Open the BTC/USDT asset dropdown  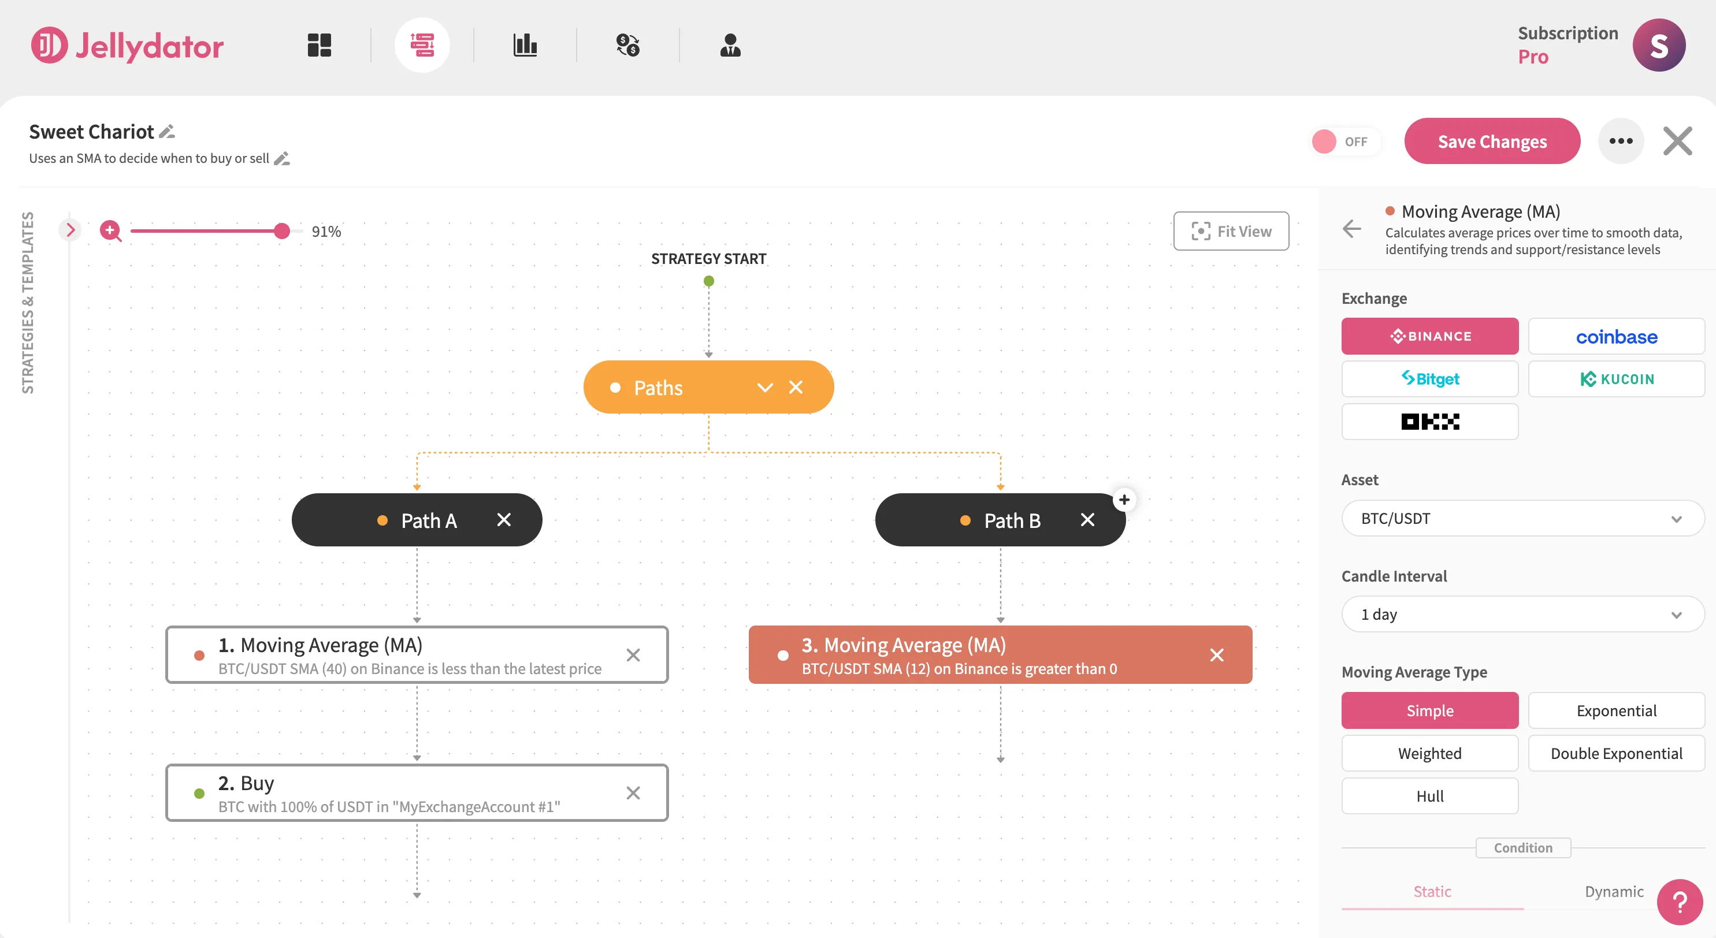[1523, 518]
